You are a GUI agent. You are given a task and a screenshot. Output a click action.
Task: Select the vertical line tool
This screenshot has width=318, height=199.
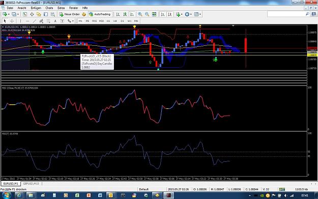pos(20,21)
